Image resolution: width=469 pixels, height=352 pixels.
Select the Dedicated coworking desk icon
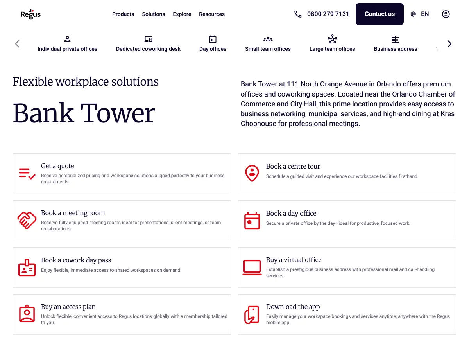point(148,39)
